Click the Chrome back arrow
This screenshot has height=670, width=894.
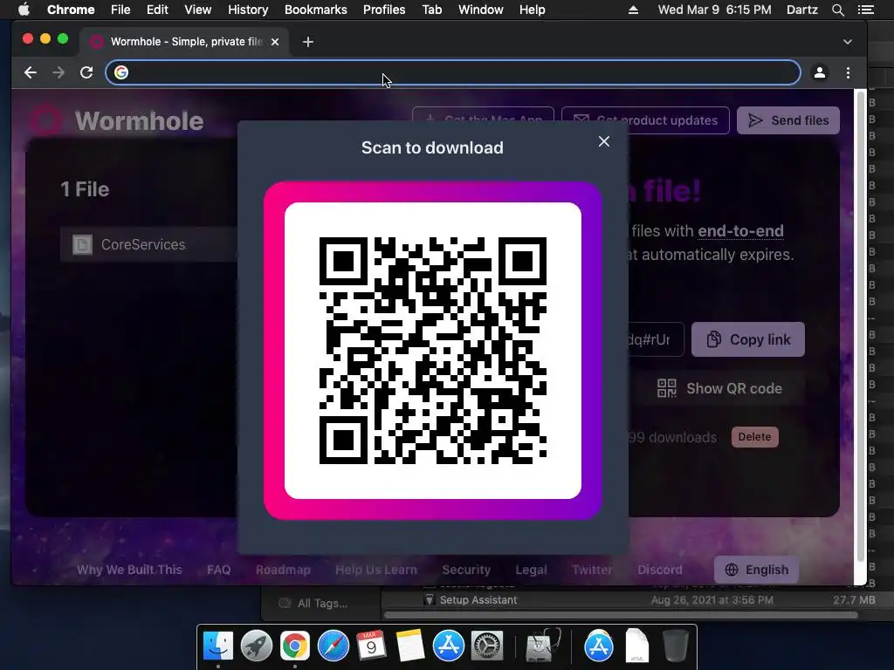[31, 72]
